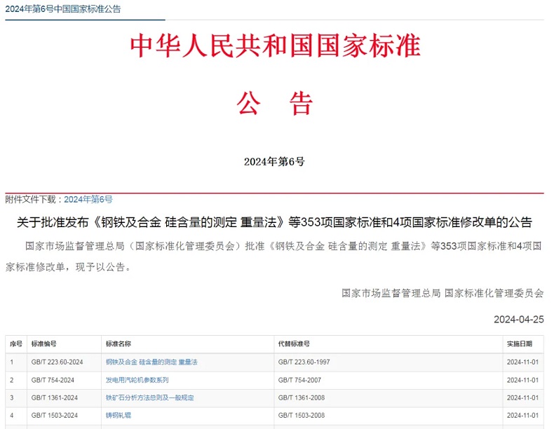Click the 标准名称 column header
Screen dimensions: 554x429
point(118,344)
